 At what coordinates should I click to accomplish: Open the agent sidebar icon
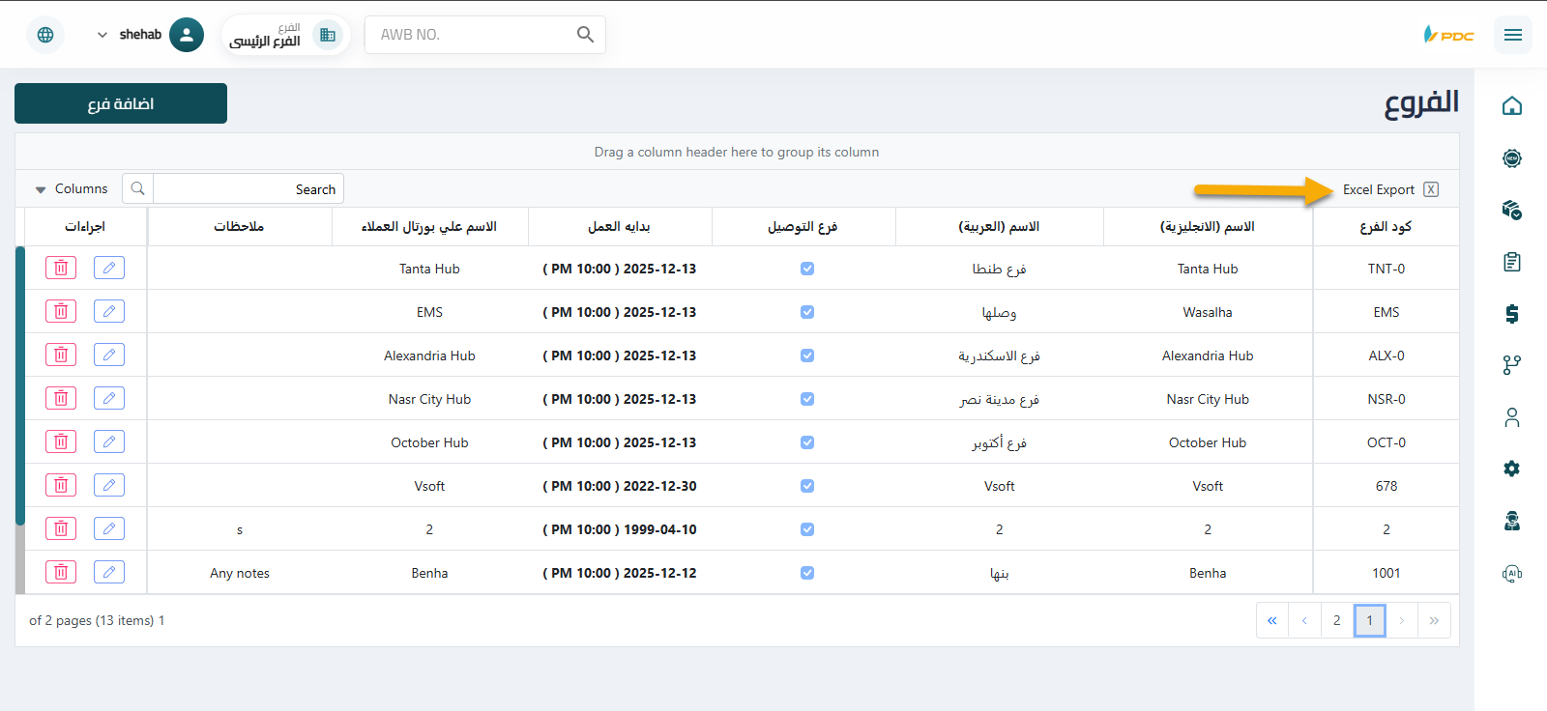(x=1512, y=521)
